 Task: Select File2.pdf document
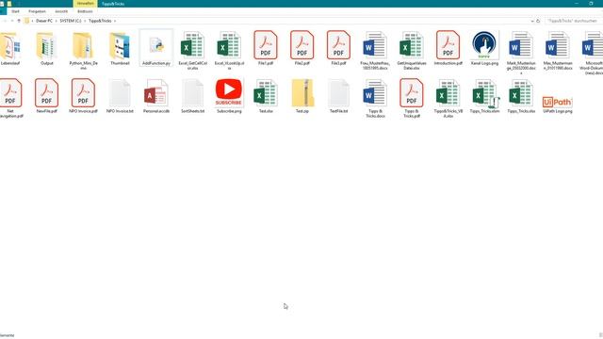pos(301,48)
